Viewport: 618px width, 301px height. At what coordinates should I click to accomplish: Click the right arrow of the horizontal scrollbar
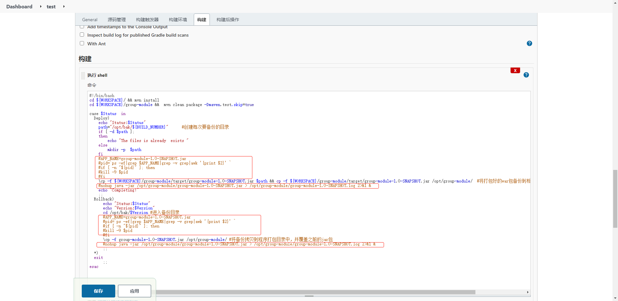528,292
